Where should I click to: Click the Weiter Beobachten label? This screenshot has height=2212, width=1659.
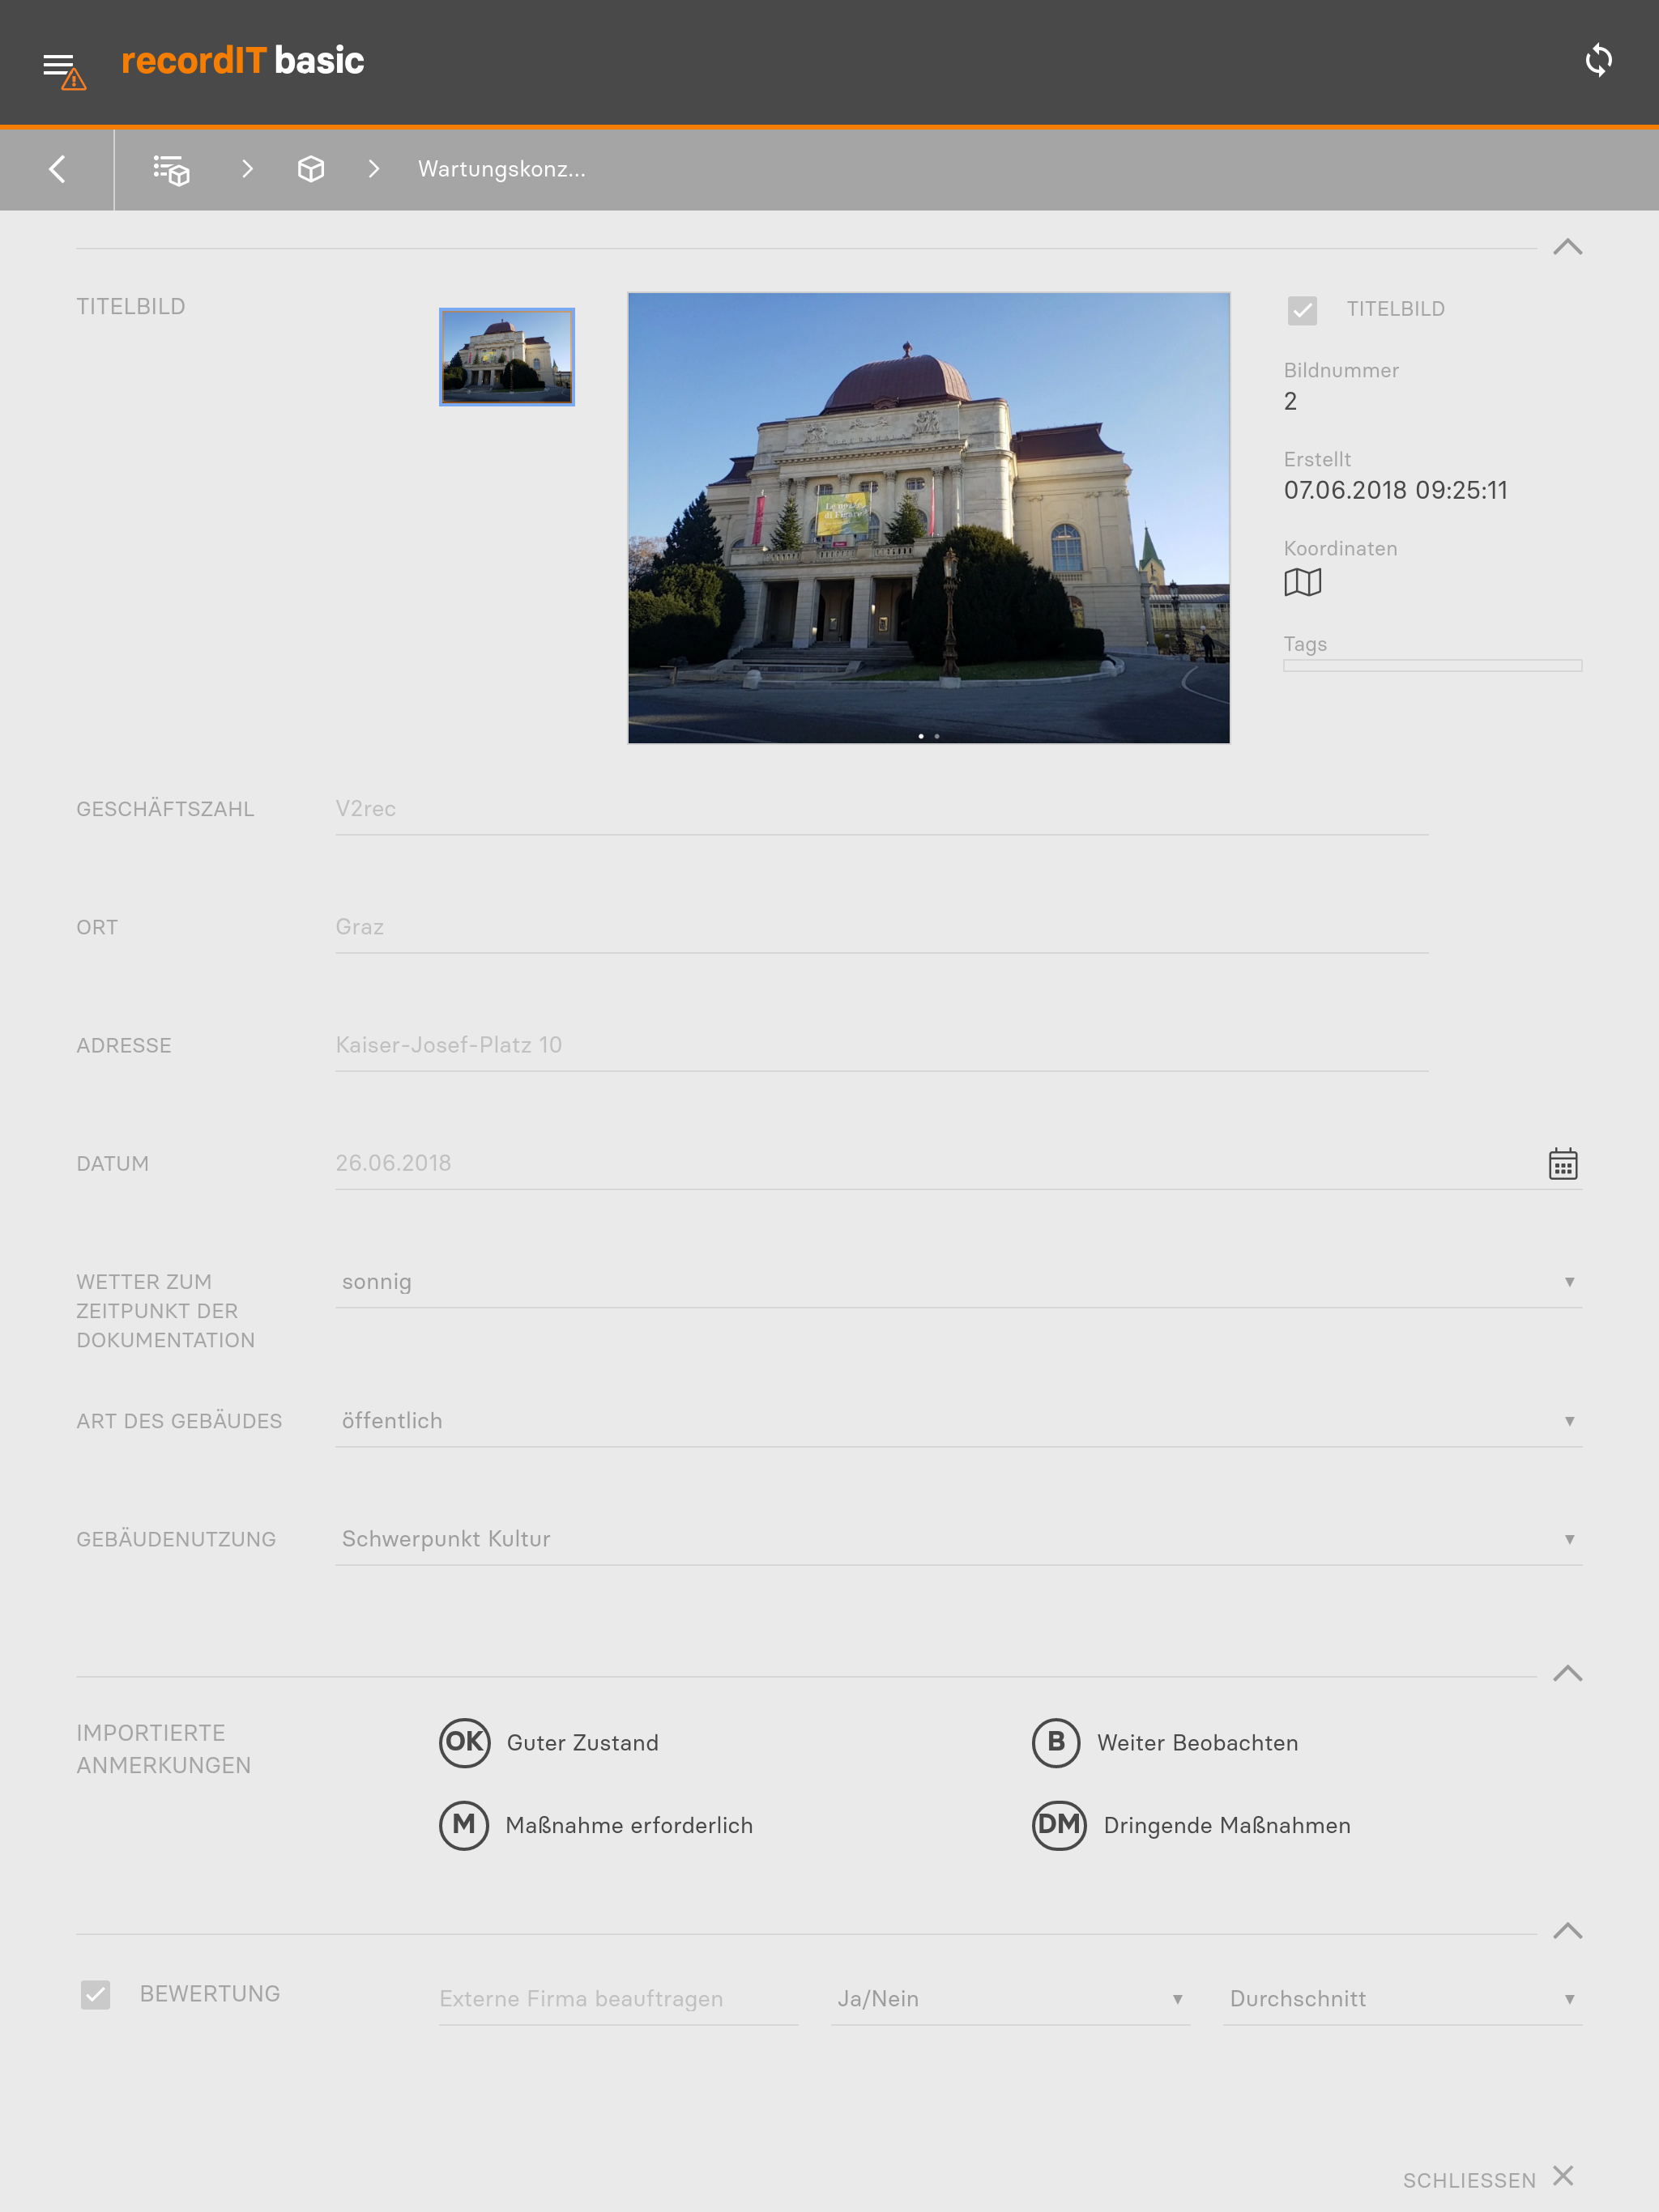pos(1198,1743)
